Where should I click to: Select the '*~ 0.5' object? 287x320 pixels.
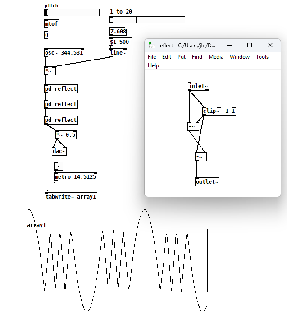[66, 135]
